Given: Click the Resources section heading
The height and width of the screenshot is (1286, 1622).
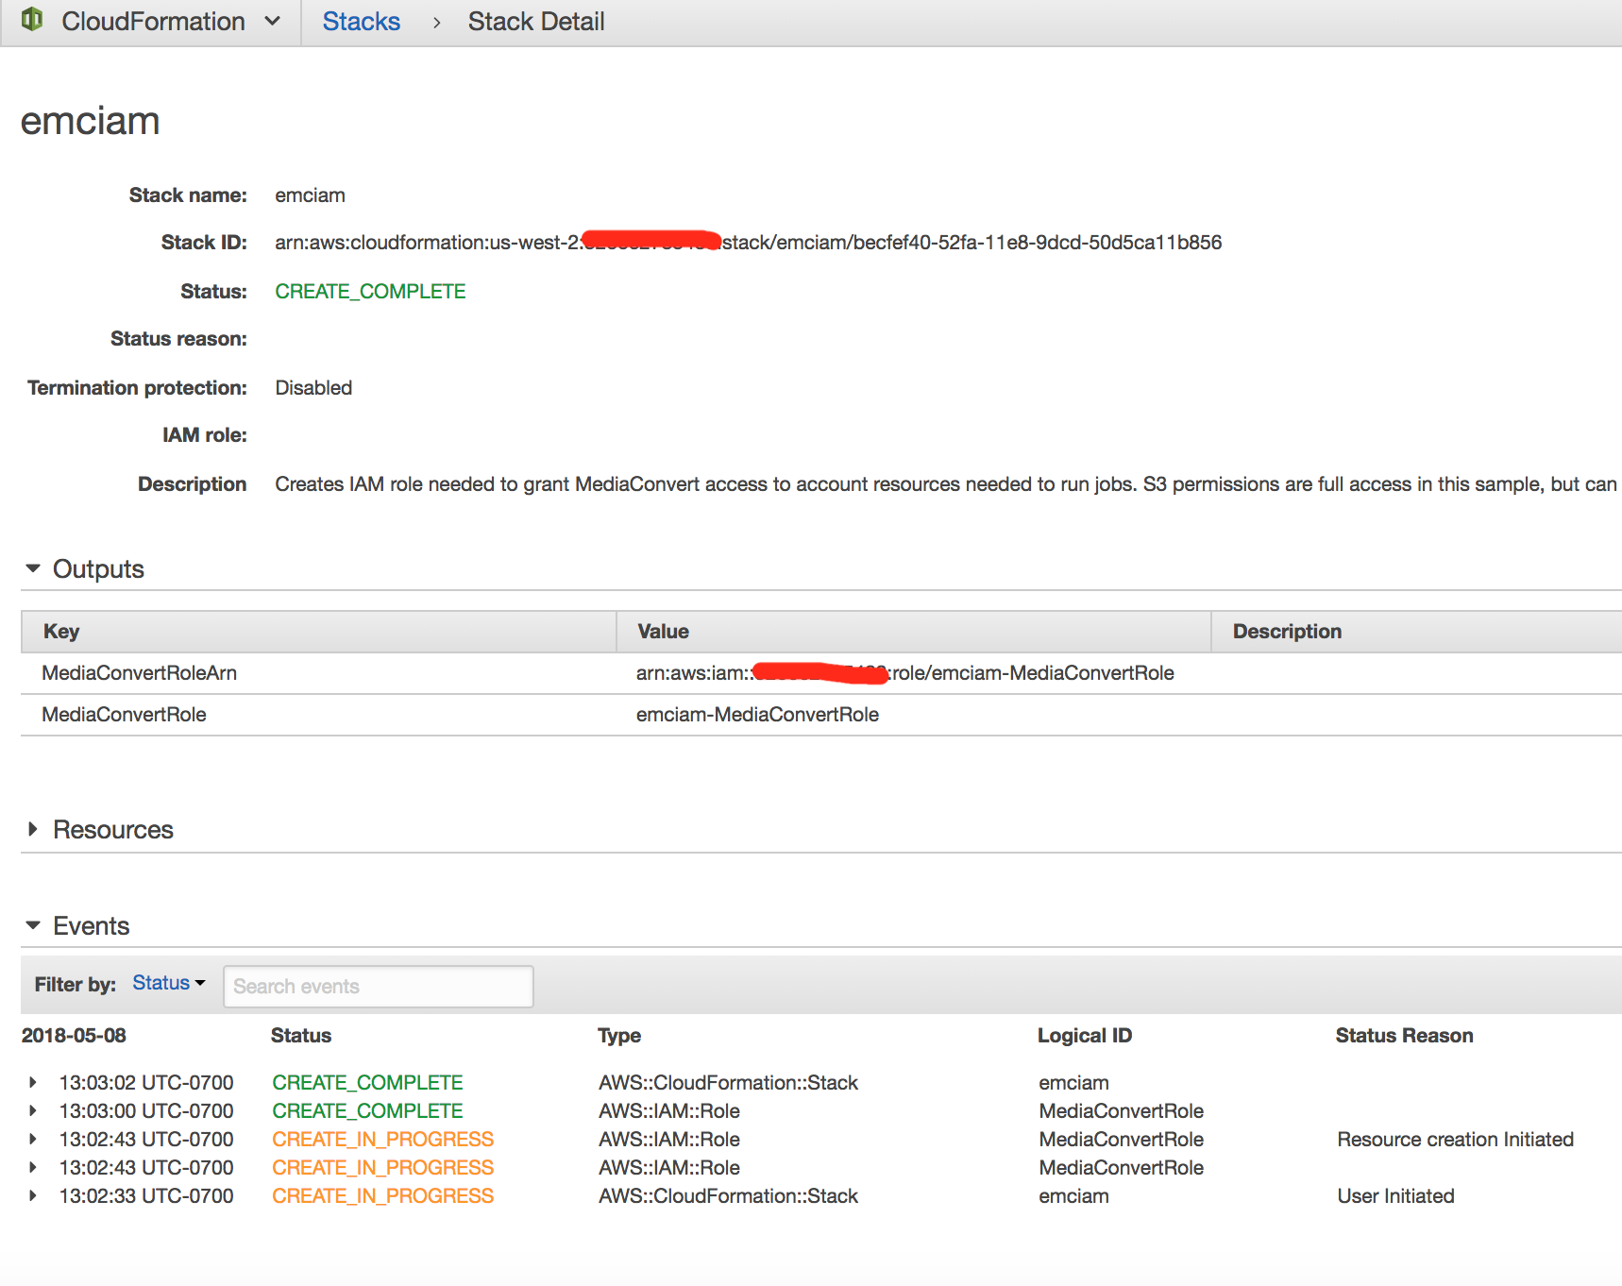Looking at the screenshot, I should click(x=113, y=829).
